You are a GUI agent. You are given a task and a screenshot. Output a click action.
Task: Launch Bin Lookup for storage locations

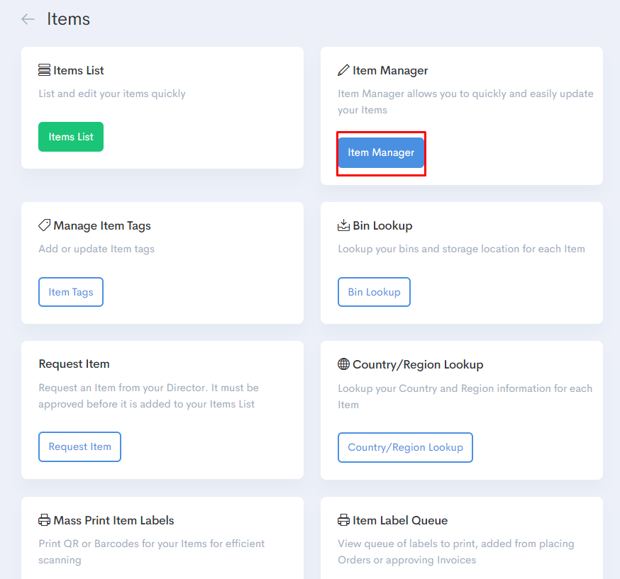(x=374, y=291)
